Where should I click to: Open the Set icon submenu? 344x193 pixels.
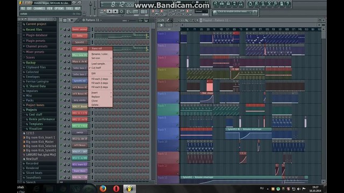point(101,58)
